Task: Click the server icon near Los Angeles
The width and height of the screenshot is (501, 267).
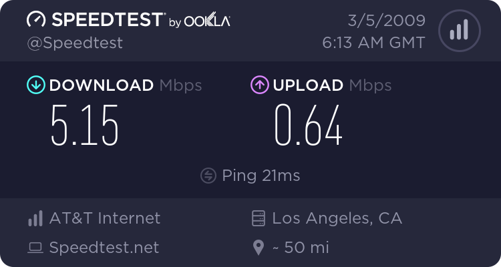Action: [x=259, y=218]
